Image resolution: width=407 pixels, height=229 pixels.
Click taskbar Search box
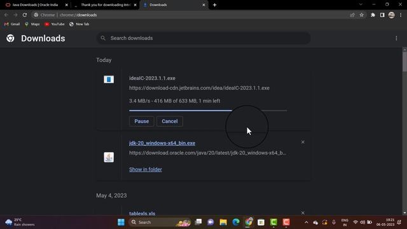point(160,222)
